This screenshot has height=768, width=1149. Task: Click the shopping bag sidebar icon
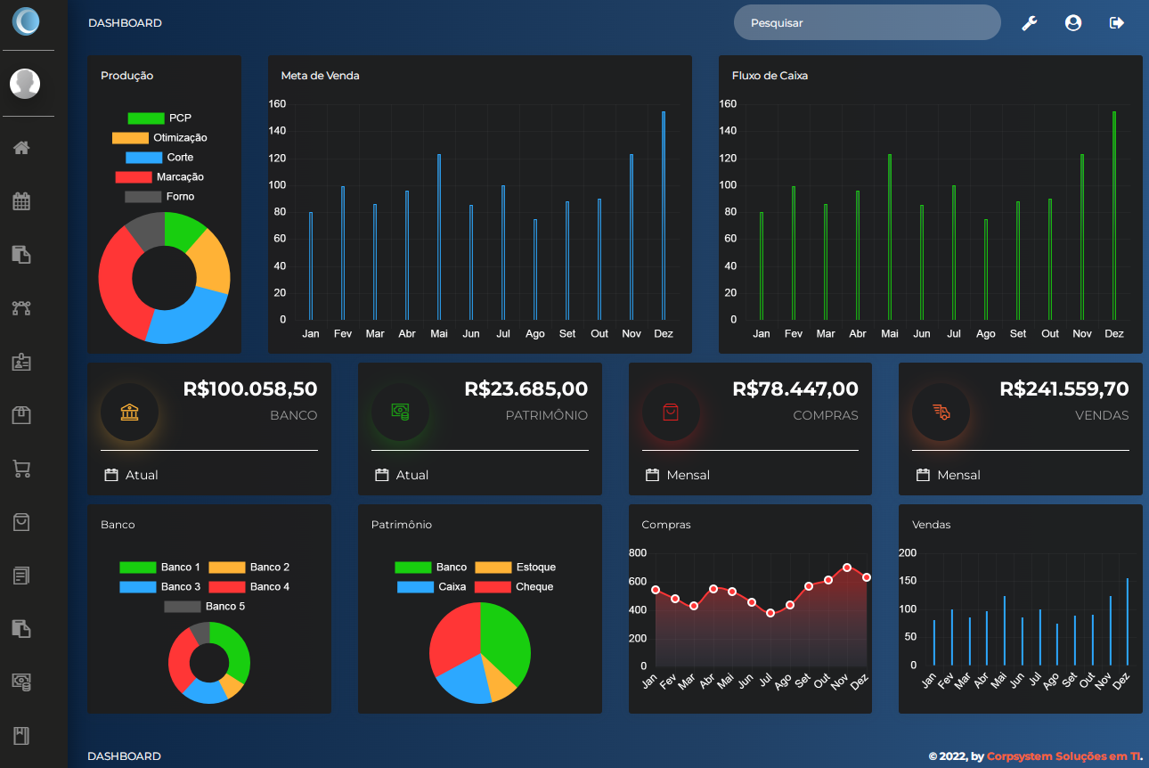pos(21,522)
